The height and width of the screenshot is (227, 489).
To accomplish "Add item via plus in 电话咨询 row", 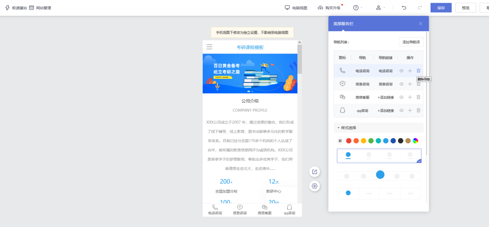I will (x=410, y=71).
